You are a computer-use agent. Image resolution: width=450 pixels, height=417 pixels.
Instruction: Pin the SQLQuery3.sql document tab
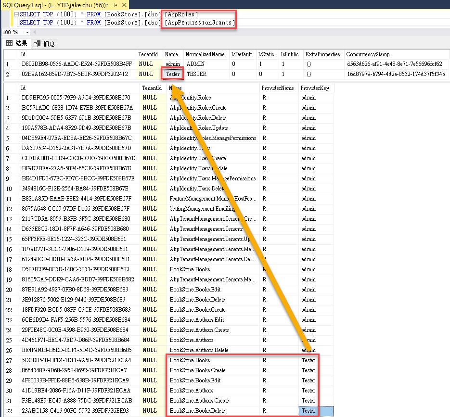pyautogui.click(x=116, y=4)
